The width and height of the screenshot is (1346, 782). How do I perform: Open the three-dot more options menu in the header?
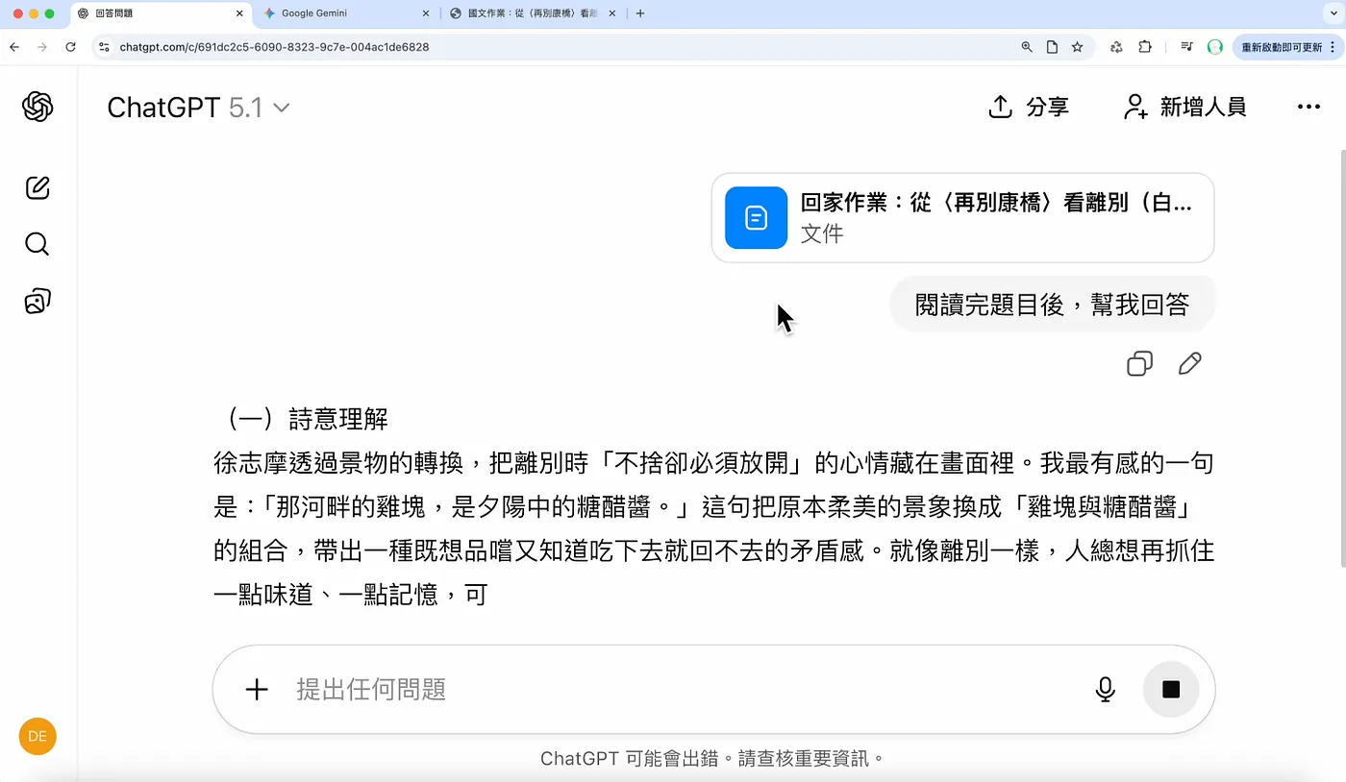[x=1309, y=108]
